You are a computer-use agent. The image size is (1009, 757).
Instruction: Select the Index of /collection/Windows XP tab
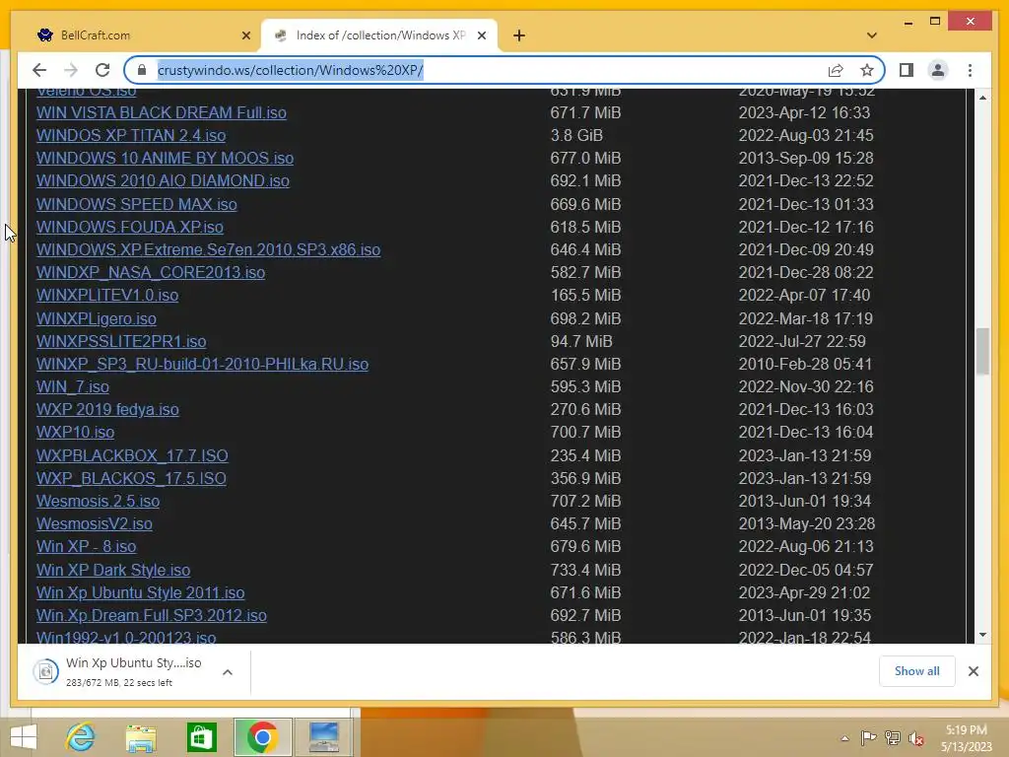[x=379, y=35]
